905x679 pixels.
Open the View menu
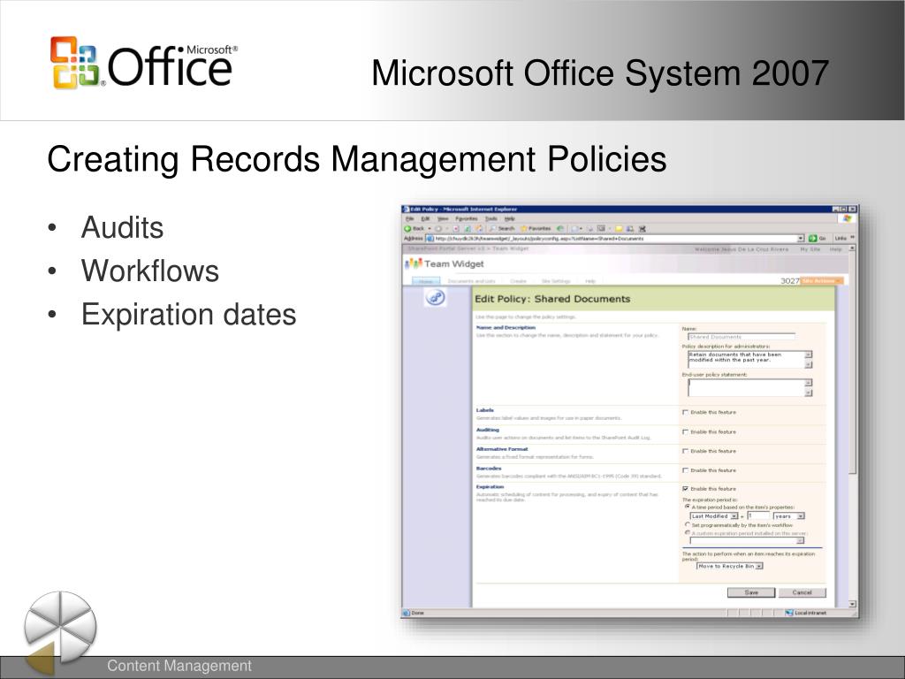pyautogui.click(x=443, y=219)
